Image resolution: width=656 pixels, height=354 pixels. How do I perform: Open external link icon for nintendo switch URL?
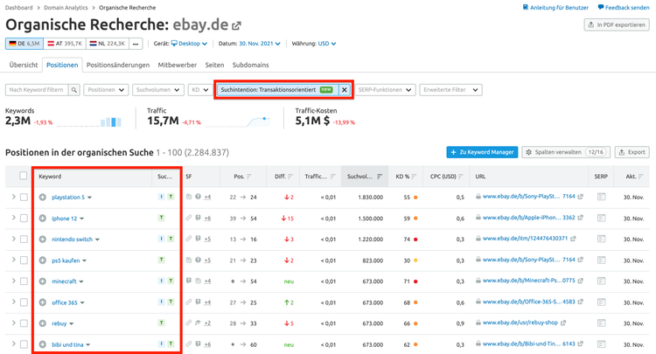coord(573,239)
